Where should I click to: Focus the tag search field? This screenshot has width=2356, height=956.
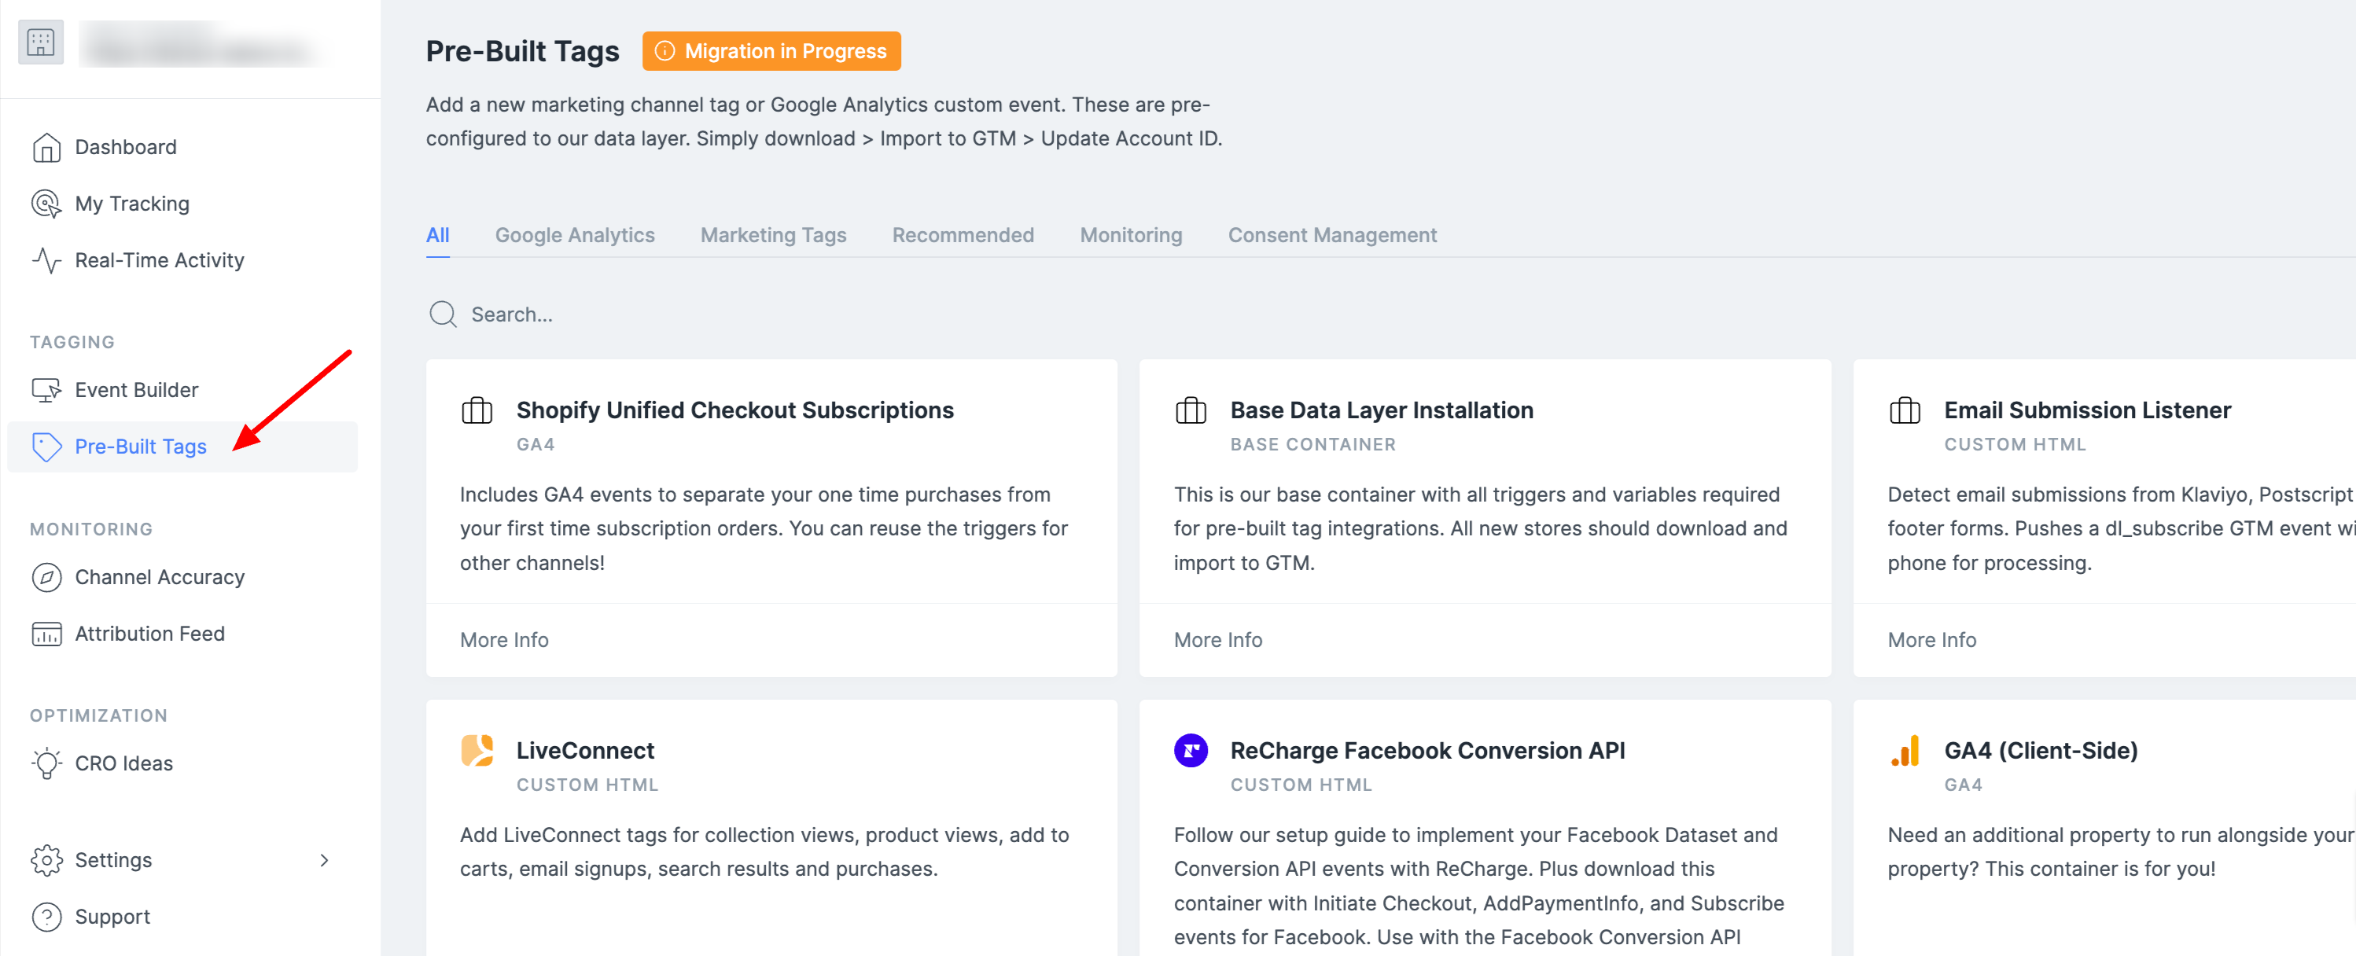point(640,315)
